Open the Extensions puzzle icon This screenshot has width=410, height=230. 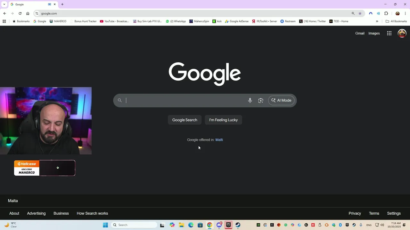[x=386, y=13]
